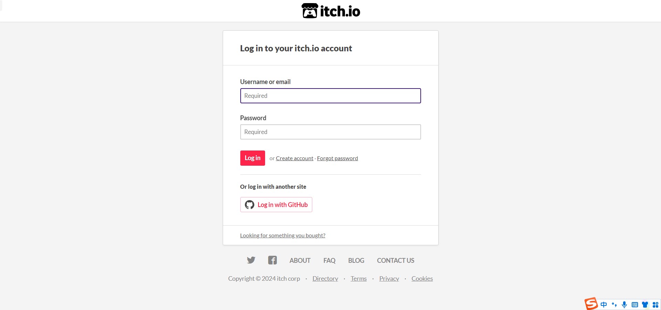This screenshot has height=310, width=661.
Task: Start voice input with the microphone icon
Action: click(x=625, y=304)
